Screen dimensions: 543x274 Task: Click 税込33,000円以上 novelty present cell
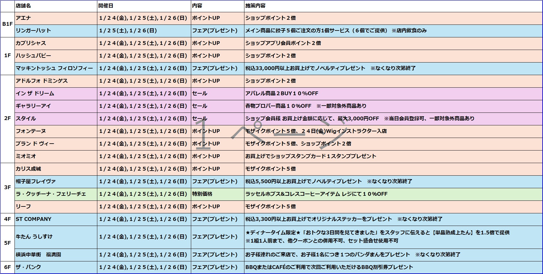[393, 68]
